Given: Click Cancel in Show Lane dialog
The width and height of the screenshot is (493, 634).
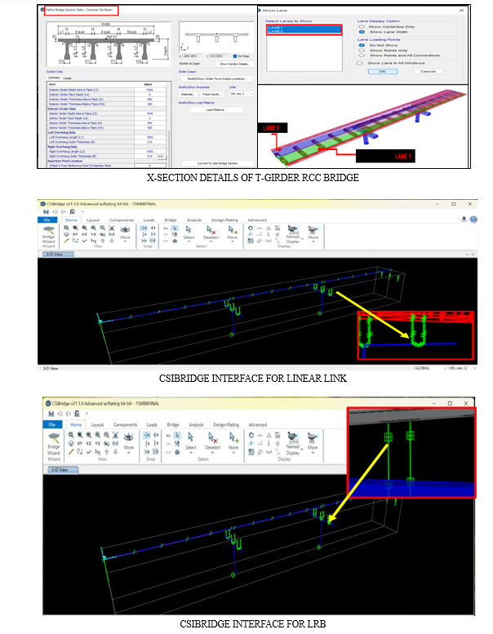Looking at the screenshot, I should click(429, 71).
